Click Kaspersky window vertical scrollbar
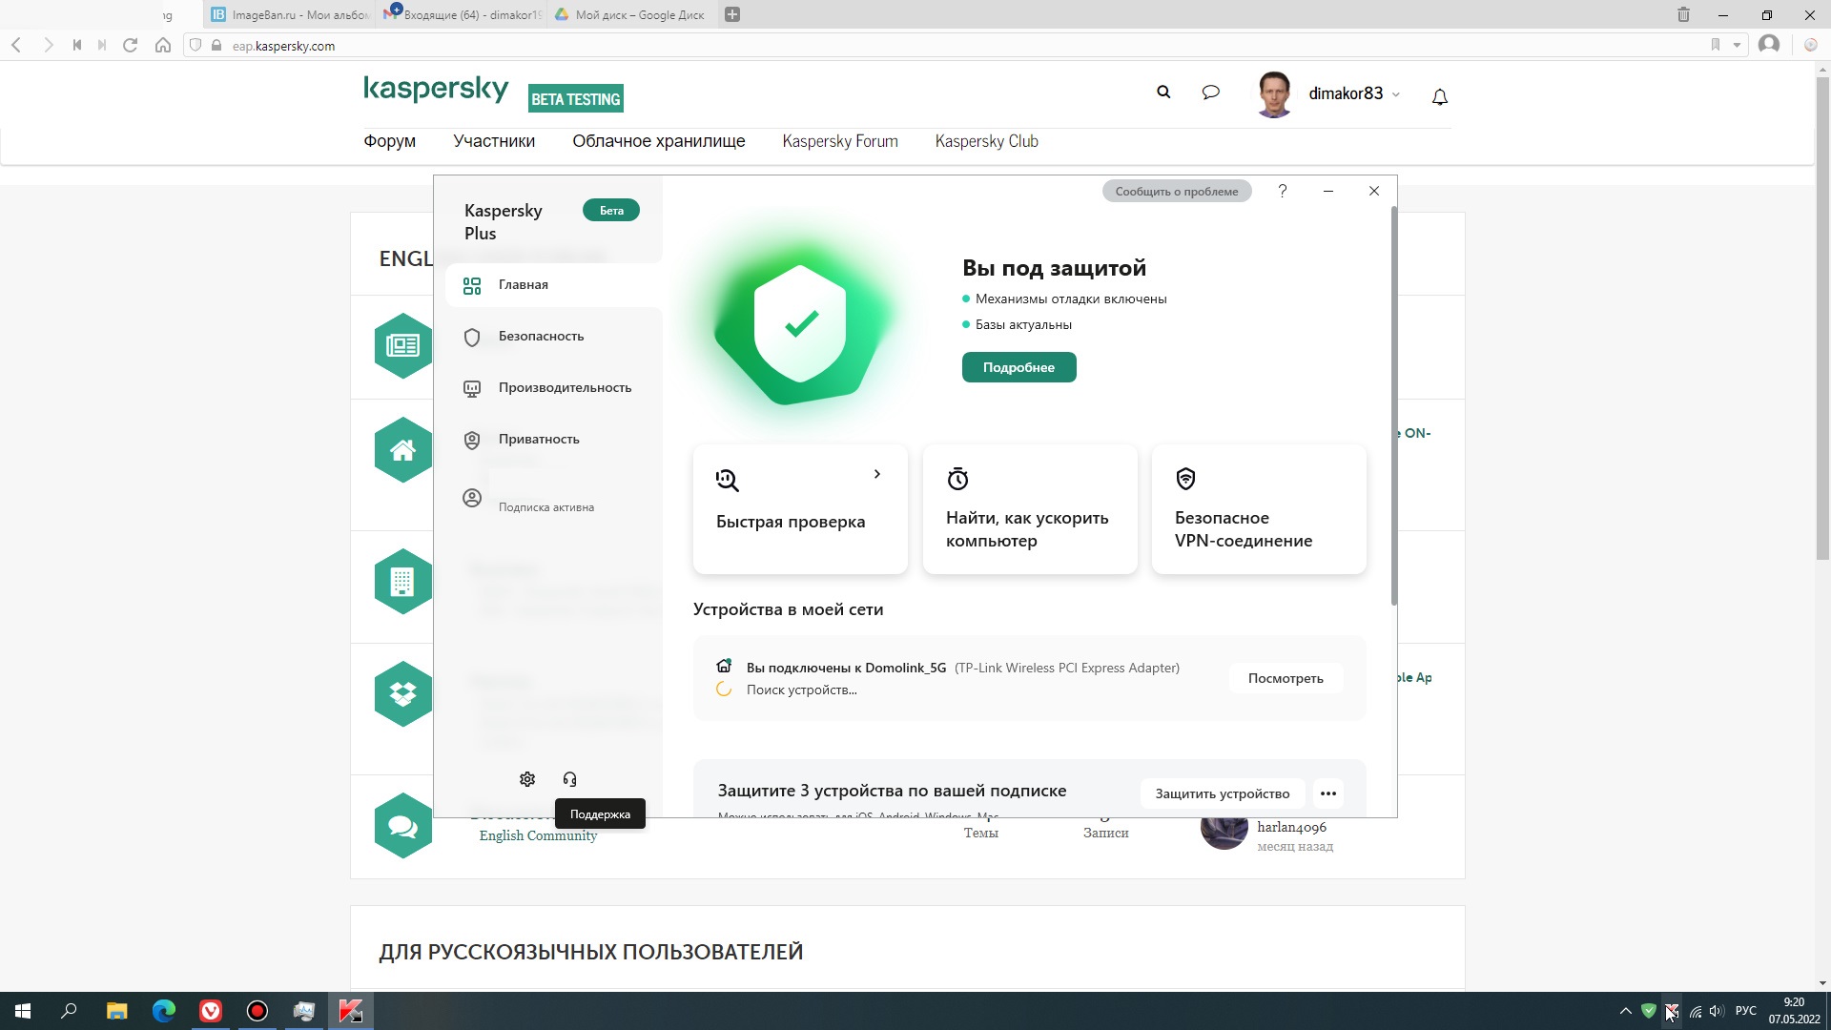The width and height of the screenshot is (1831, 1030). coord(1393,405)
